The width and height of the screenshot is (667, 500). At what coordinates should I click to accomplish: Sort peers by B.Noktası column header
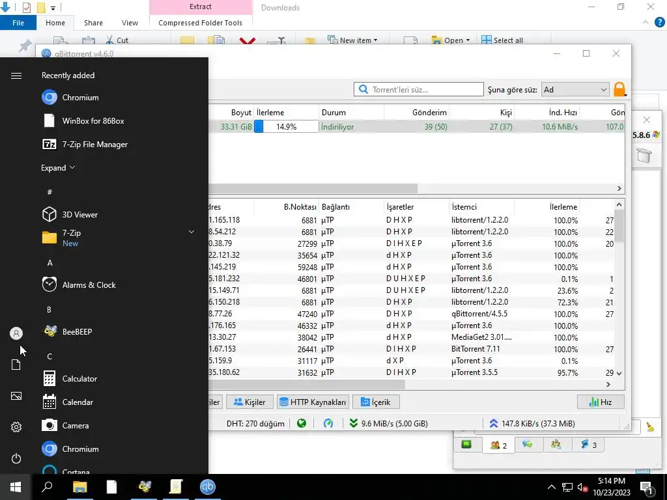[287, 206]
